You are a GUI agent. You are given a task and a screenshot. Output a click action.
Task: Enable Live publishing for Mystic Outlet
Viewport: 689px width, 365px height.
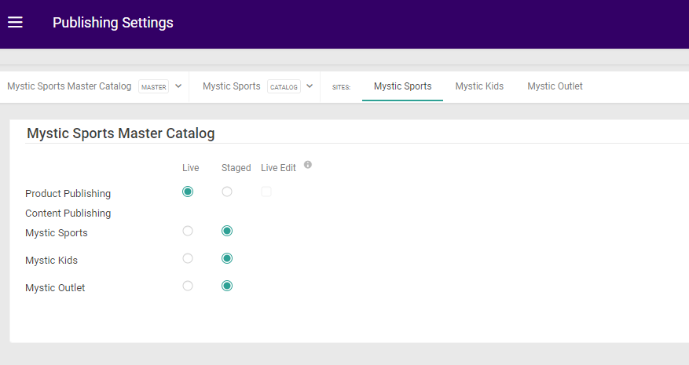[188, 286]
